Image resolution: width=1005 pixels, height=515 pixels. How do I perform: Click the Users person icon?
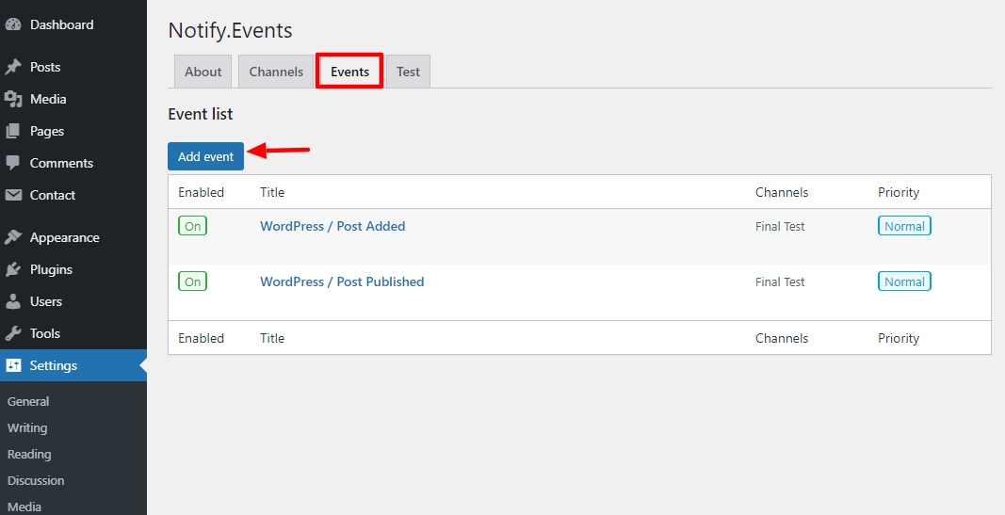(x=13, y=301)
